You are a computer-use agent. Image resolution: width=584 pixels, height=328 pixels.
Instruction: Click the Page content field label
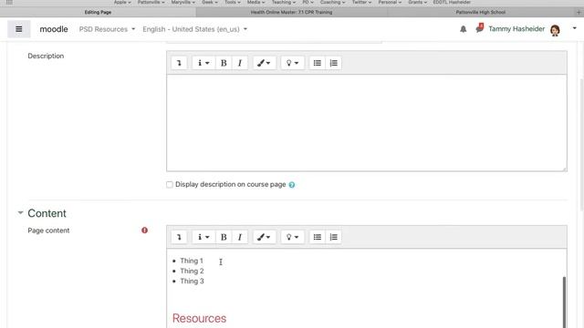48,231
